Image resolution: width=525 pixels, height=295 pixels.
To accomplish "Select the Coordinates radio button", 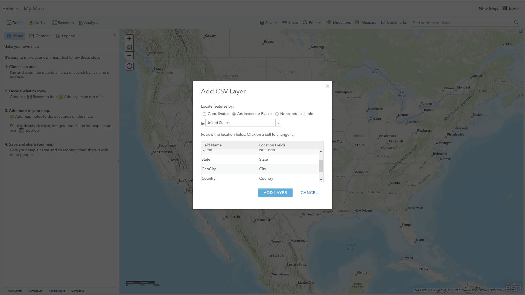I will pos(204,114).
